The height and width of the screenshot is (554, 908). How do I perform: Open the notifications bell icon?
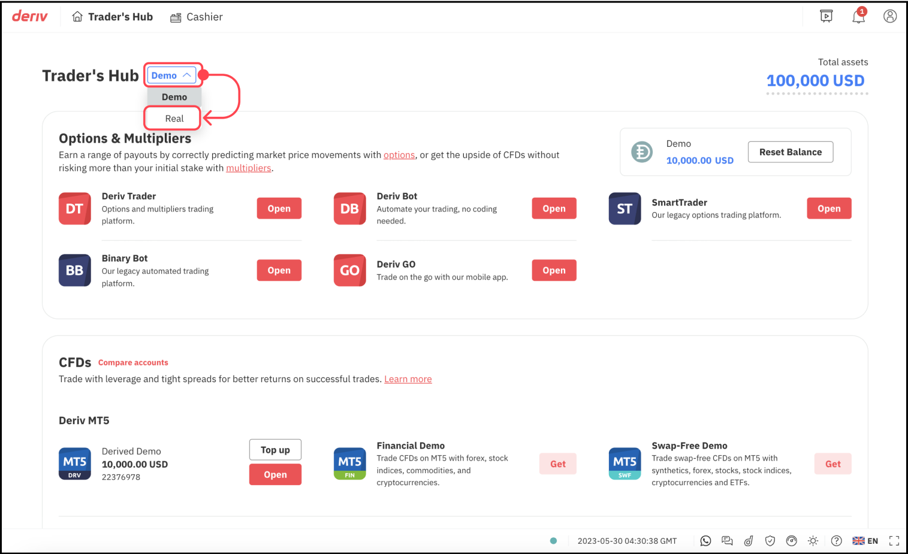[x=858, y=17]
